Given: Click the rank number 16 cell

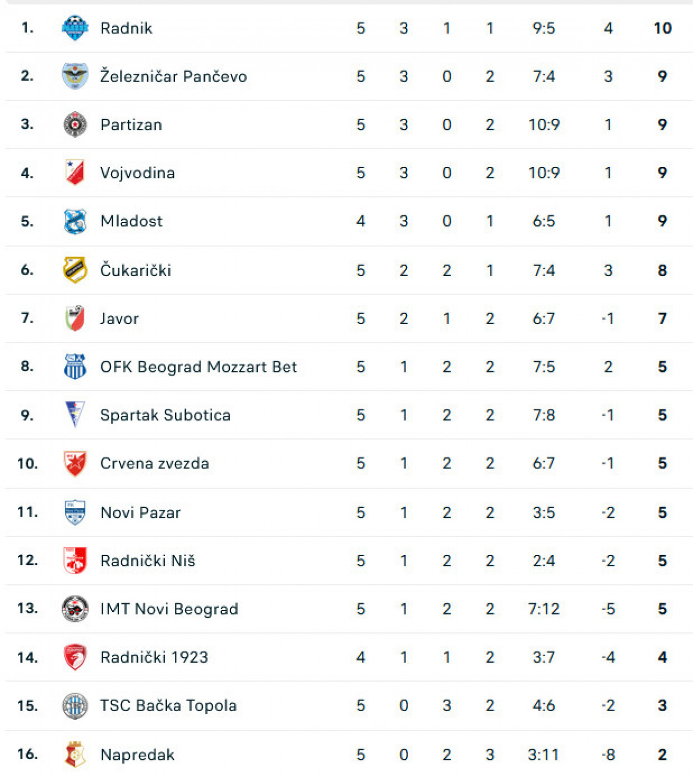Looking at the screenshot, I should 27,754.
